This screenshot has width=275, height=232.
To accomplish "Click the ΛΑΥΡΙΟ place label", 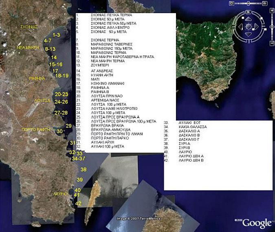I will pyautogui.click(x=60, y=195).
